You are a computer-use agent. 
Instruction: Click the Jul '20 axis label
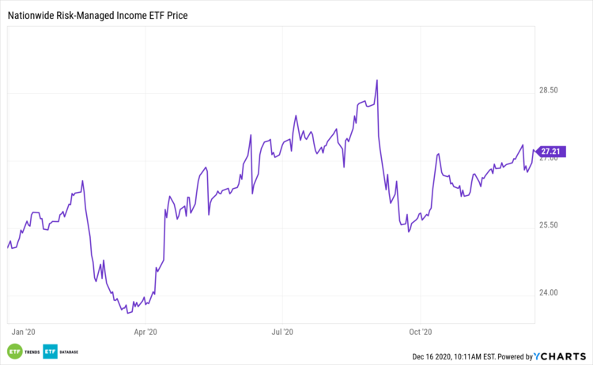(282, 333)
